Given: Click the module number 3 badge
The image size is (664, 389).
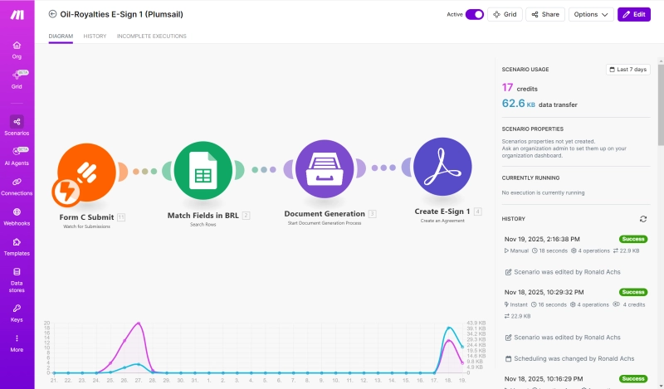Looking at the screenshot, I should point(372,214).
